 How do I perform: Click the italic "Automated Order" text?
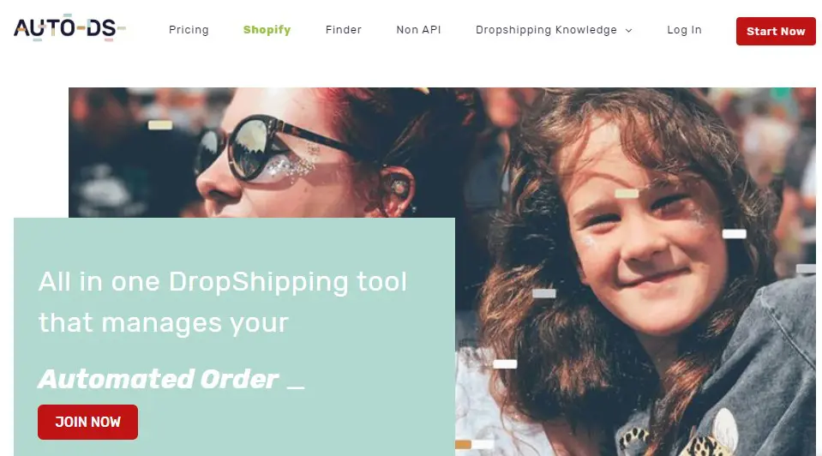click(x=159, y=379)
